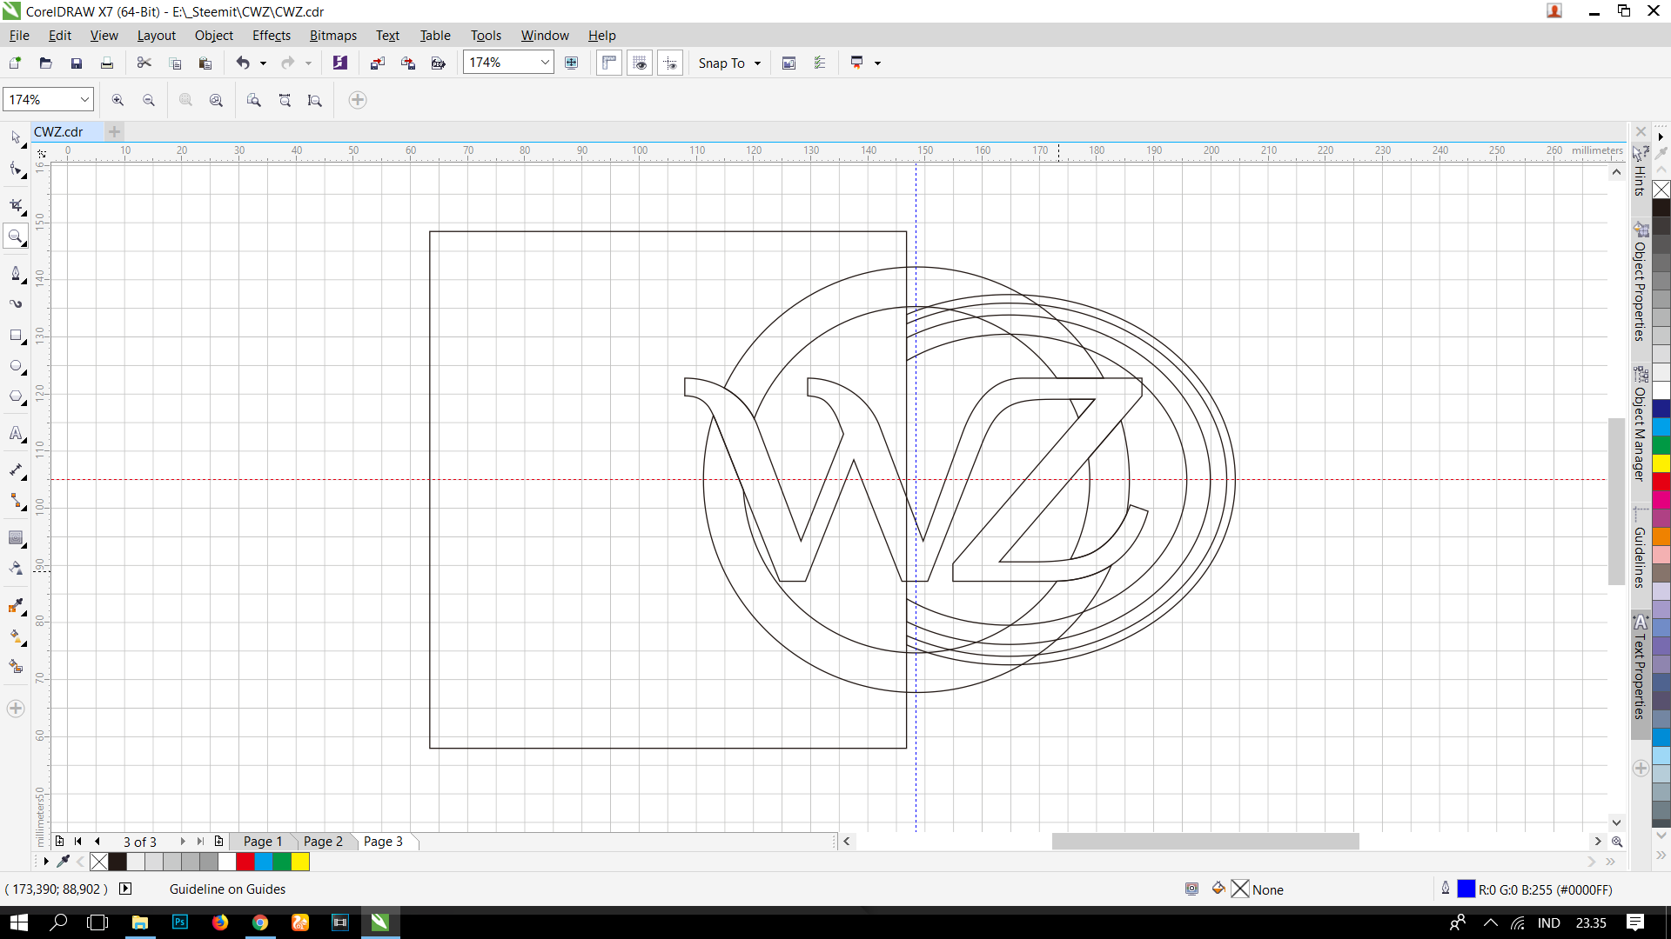Toggle the grid display button
Screen dimensions: 1671x939
(x=640, y=63)
